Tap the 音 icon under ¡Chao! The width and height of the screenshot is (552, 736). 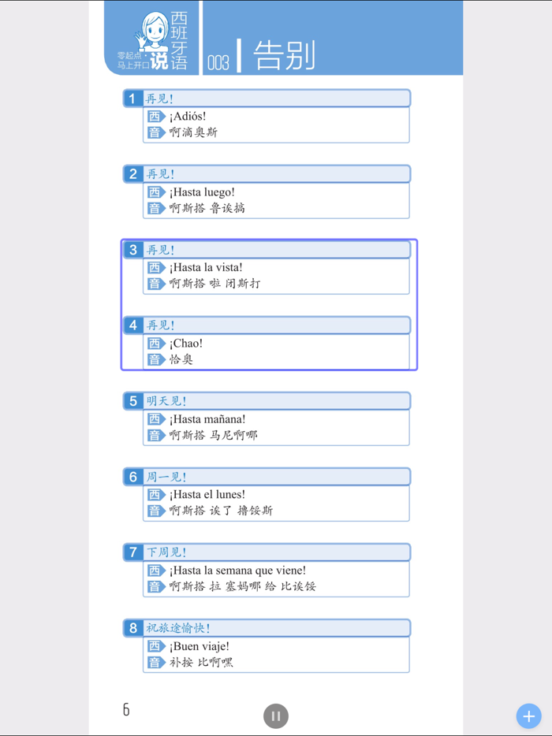[x=155, y=359]
